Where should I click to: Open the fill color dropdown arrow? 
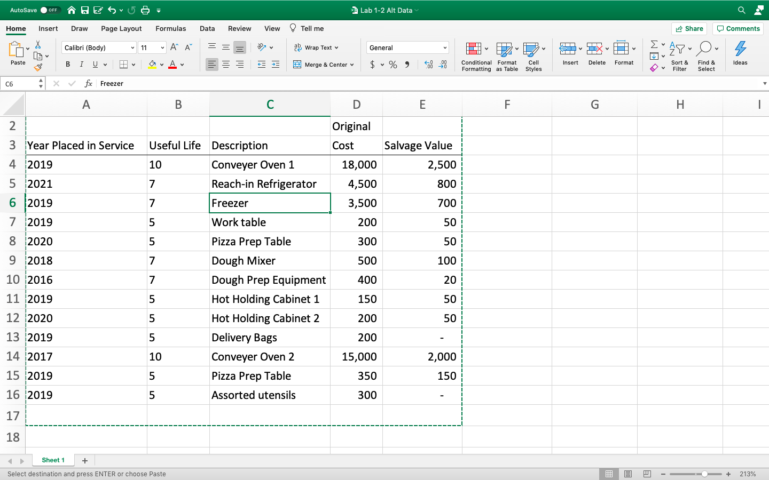tap(160, 64)
